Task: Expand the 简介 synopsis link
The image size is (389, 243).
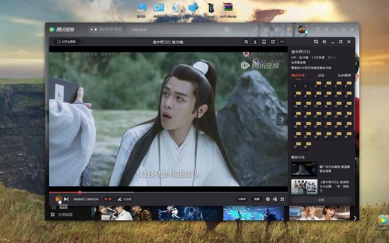Action: coord(331,57)
